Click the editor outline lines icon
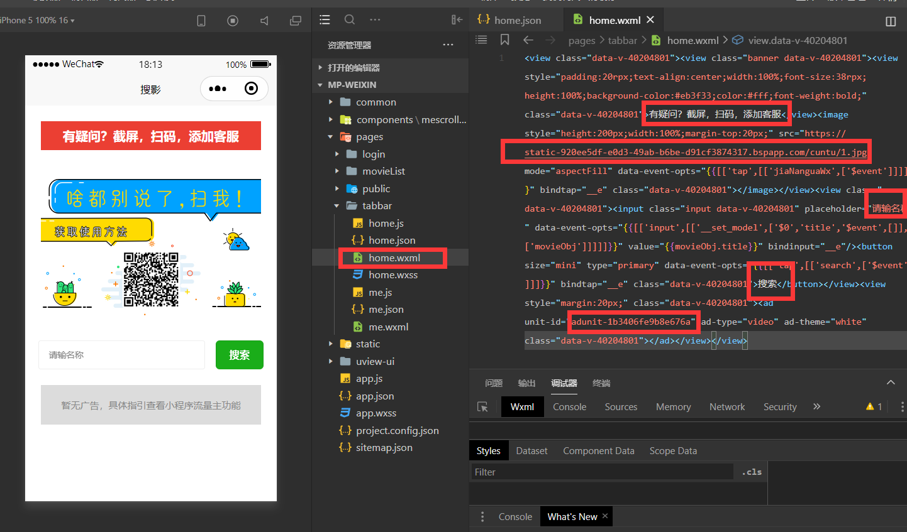This screenshot has width=907, height=532. (481, 40)
